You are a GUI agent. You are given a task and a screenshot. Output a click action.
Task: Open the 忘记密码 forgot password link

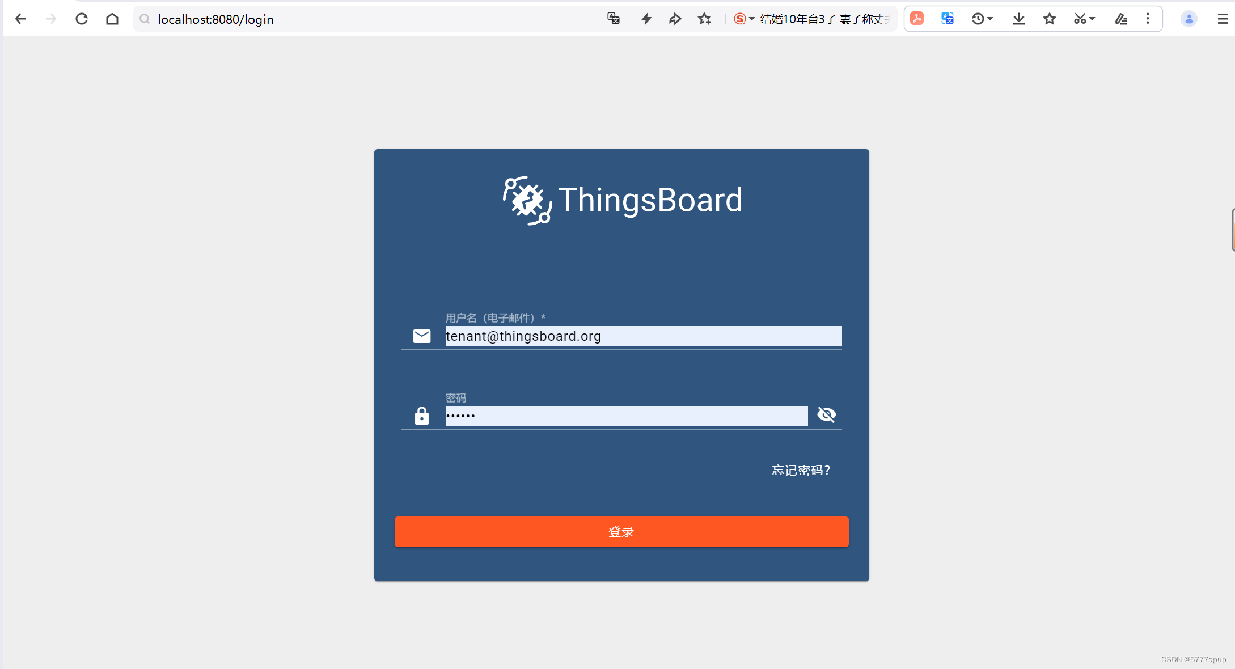pyautogui.click(x=801, y=471)
